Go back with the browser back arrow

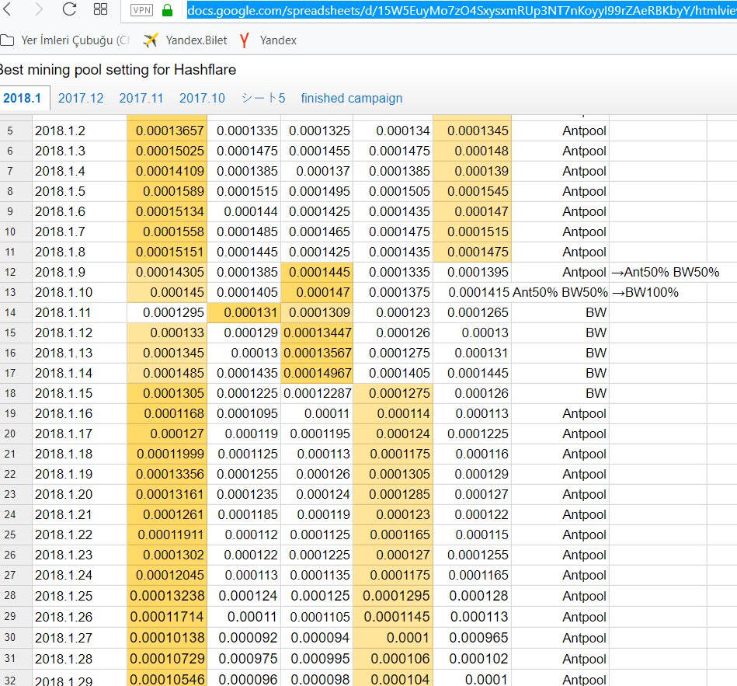[x=7, y=9]
